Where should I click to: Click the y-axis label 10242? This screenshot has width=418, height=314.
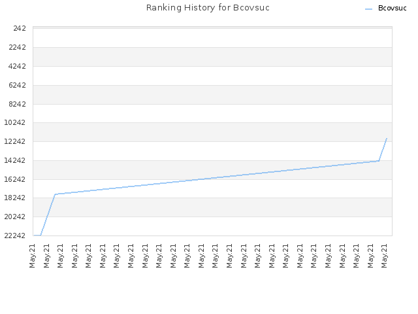[x=15, y=122]
